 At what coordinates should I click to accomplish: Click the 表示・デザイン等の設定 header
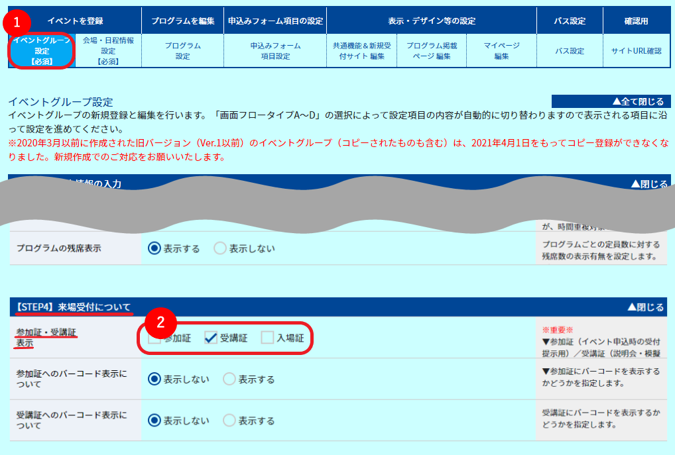click(x=432, y=21)
